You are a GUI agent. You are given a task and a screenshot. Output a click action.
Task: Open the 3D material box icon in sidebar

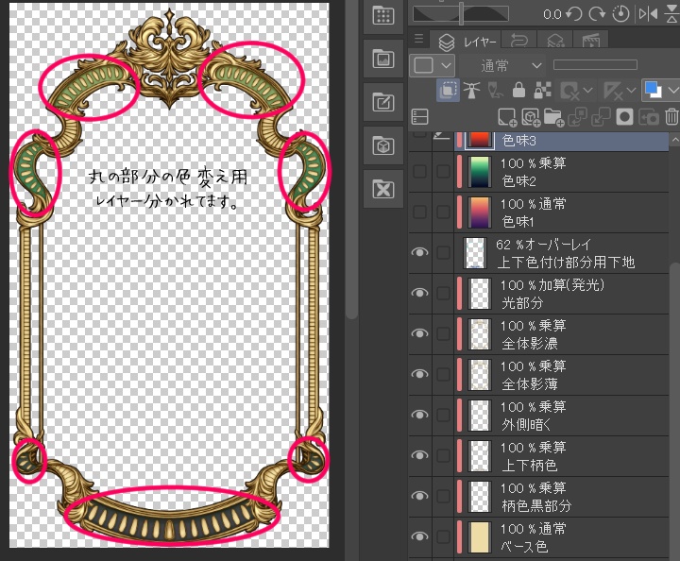[x=383, y=145]
